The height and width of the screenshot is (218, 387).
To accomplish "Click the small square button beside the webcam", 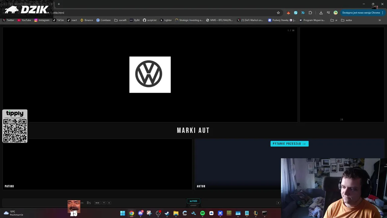I will point(278,203).
